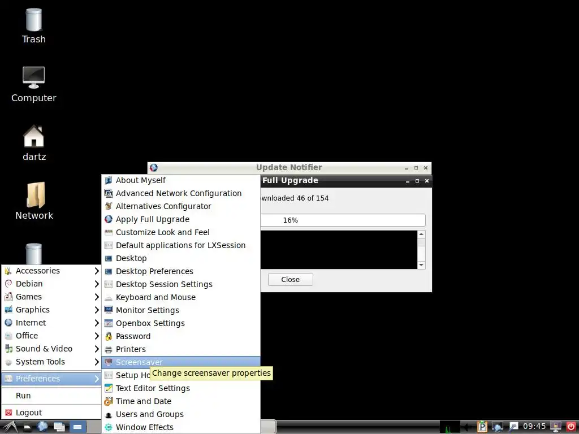Click the Printers menu icon
Viewport: 579px width, 434px height.
pyautogui.click(x=108, y=349)
